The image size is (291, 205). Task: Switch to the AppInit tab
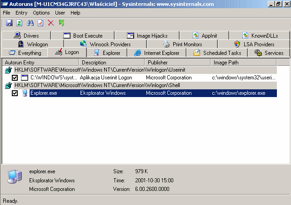point(205,35)
